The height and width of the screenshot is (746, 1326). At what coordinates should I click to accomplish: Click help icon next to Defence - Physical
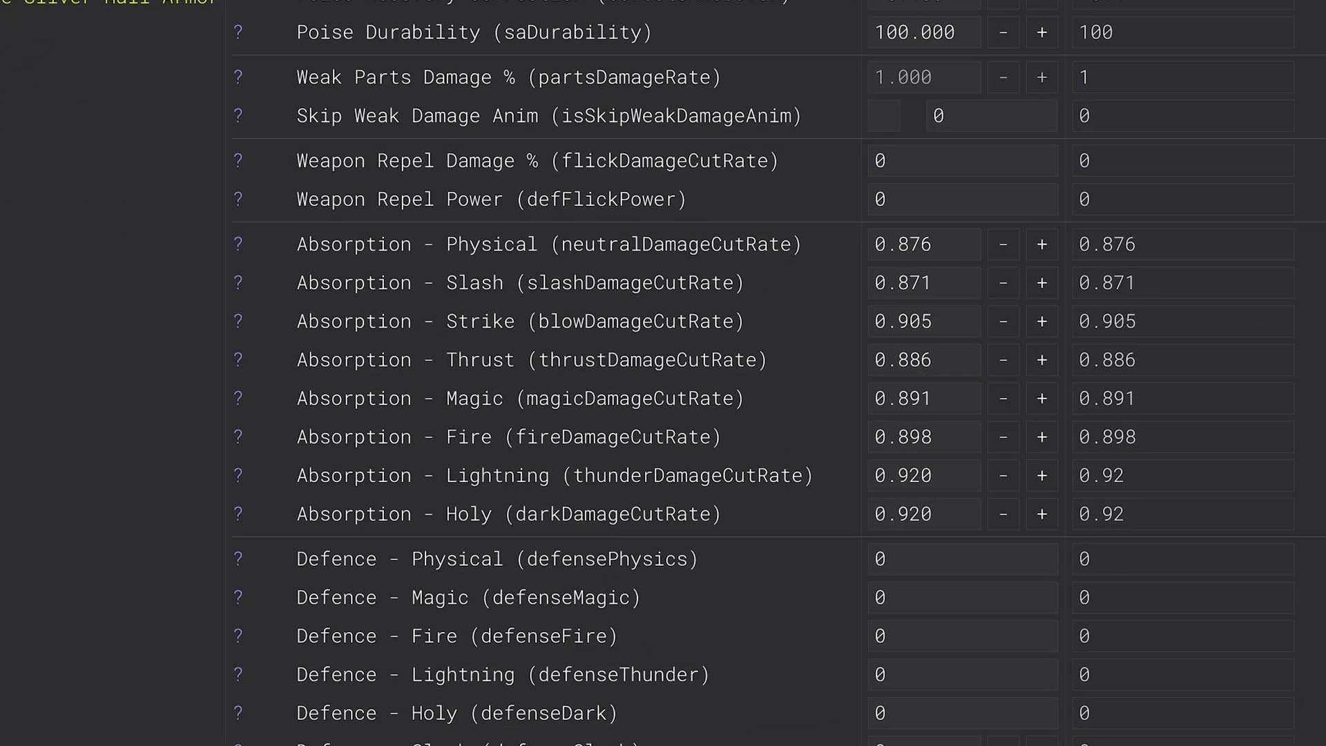[x=238, y=559]
